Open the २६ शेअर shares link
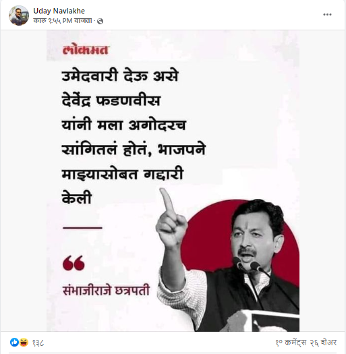The image size is (346, 354). click(x=323, y=343)
